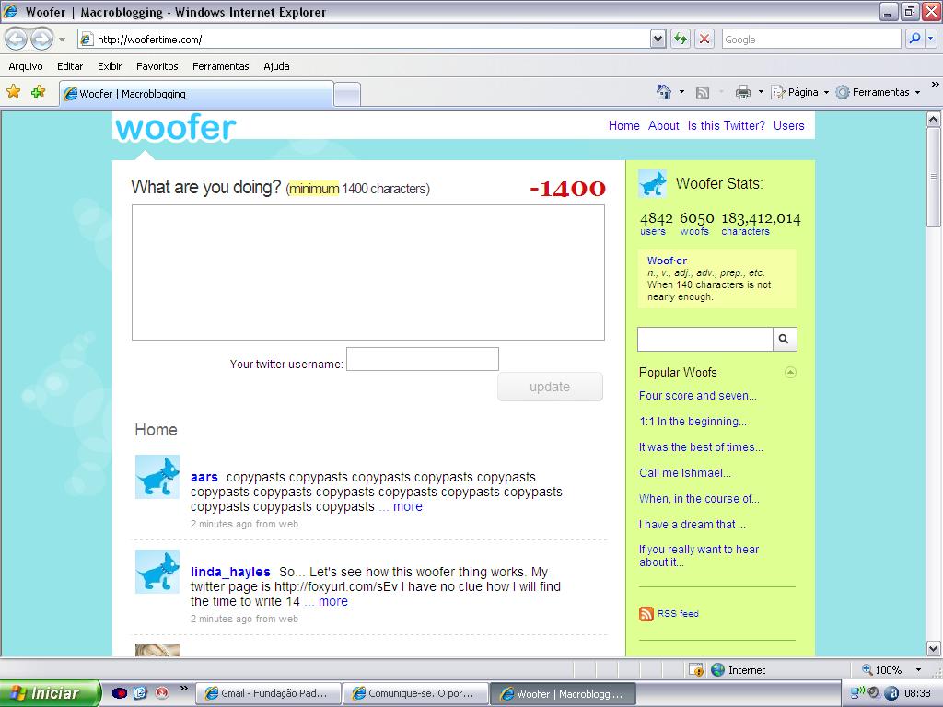Click the sidebar search text field
943x707 pixels.
coord(704,339)
